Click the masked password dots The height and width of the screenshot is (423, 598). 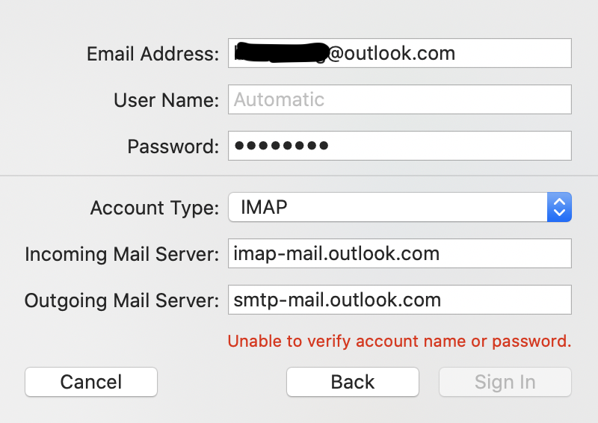tap(281, 146)
